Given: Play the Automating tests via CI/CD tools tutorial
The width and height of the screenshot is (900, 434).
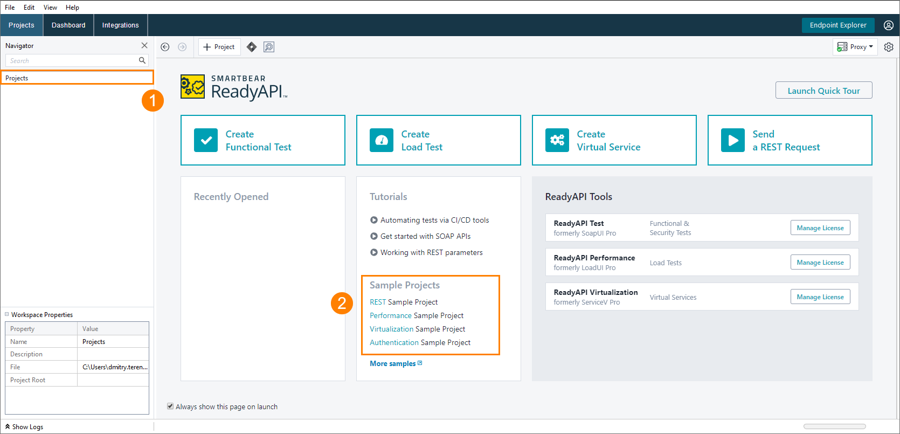Looking at the screenshot, I should (374, 220).
